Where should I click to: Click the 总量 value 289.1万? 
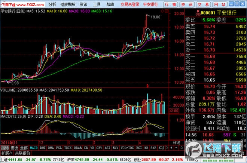tap(207, 104)
